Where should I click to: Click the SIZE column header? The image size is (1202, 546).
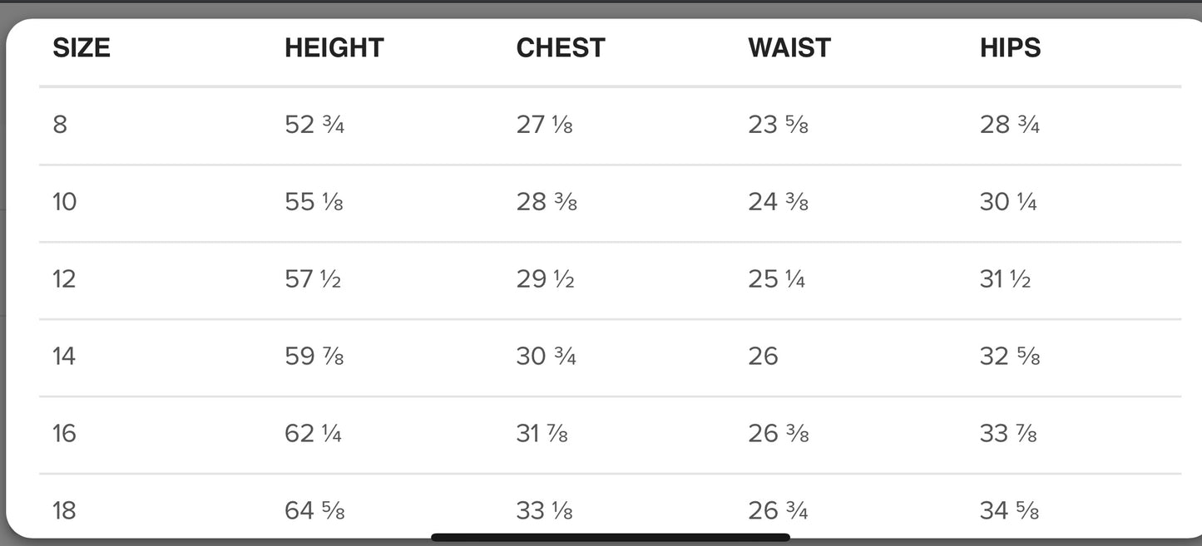point(82,48)
